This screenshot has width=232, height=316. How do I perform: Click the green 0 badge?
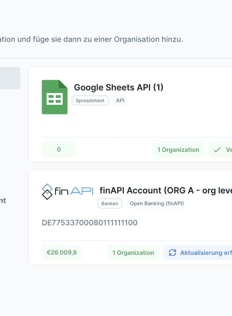click(x=59, y=149)
